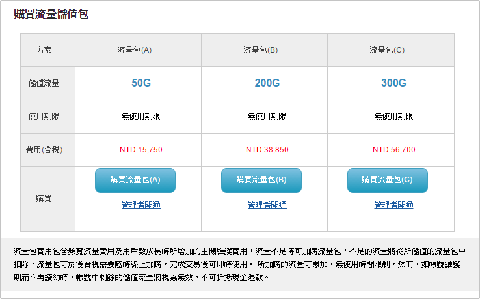Viewport: 480px width, 299px height.
Task: Click the 購買流量包(B) button
Action: pyautogui.click(x=261, y=180)
